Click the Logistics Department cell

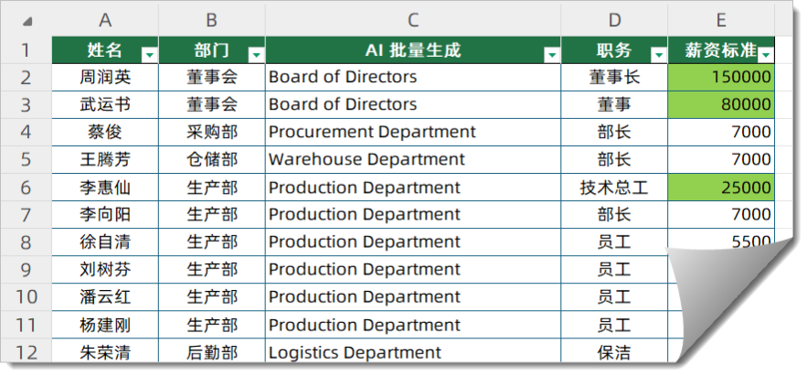(x=413, y=352)
